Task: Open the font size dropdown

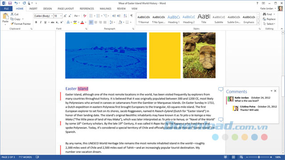Action: click(x=61, y=16)
